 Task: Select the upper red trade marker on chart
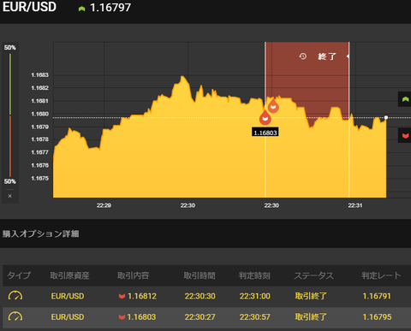pos(273,106)
